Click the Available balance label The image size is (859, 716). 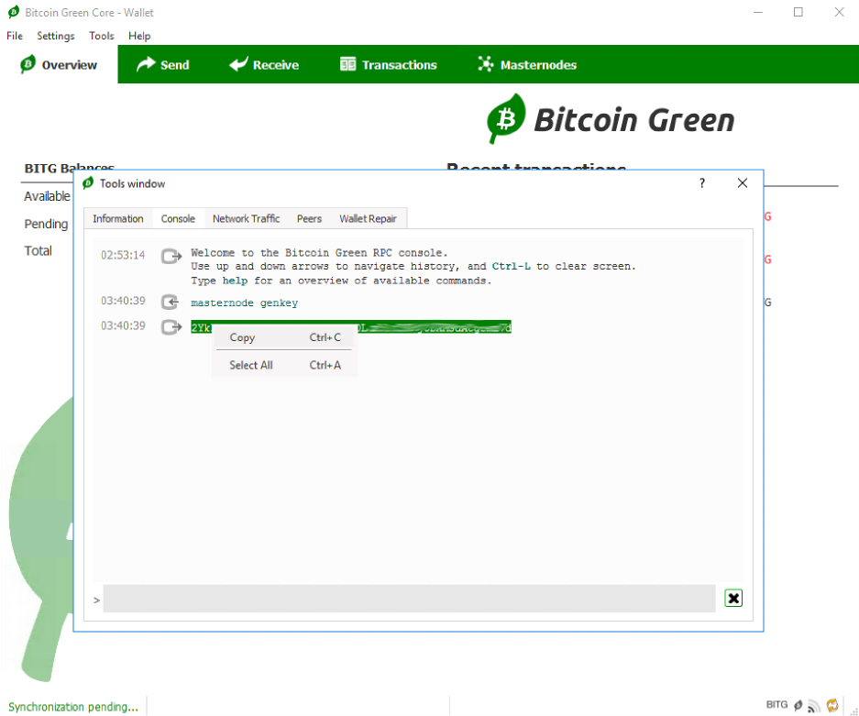tap(47, 196)
